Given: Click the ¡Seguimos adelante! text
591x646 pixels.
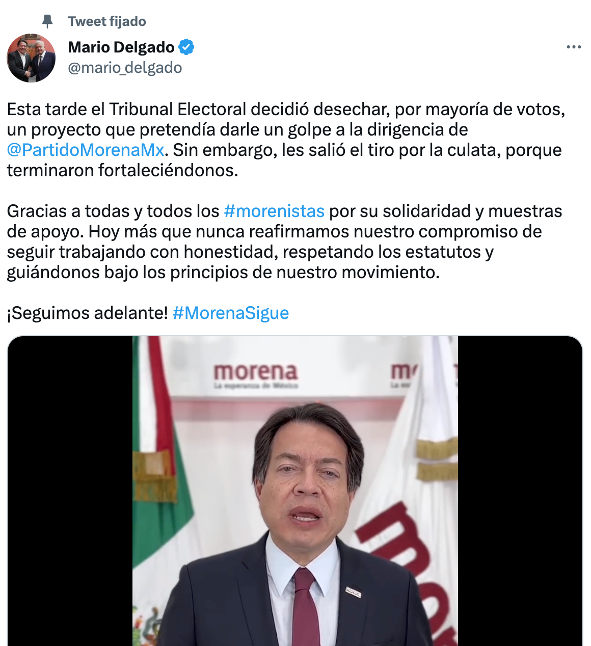Looking at the screenshot, I should 87,313.
